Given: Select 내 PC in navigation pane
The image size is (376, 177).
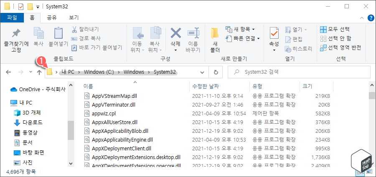Looking at the screenshot, I should (21, 103).
